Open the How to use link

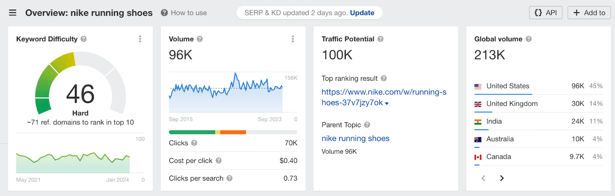click(x=189, y=13)
